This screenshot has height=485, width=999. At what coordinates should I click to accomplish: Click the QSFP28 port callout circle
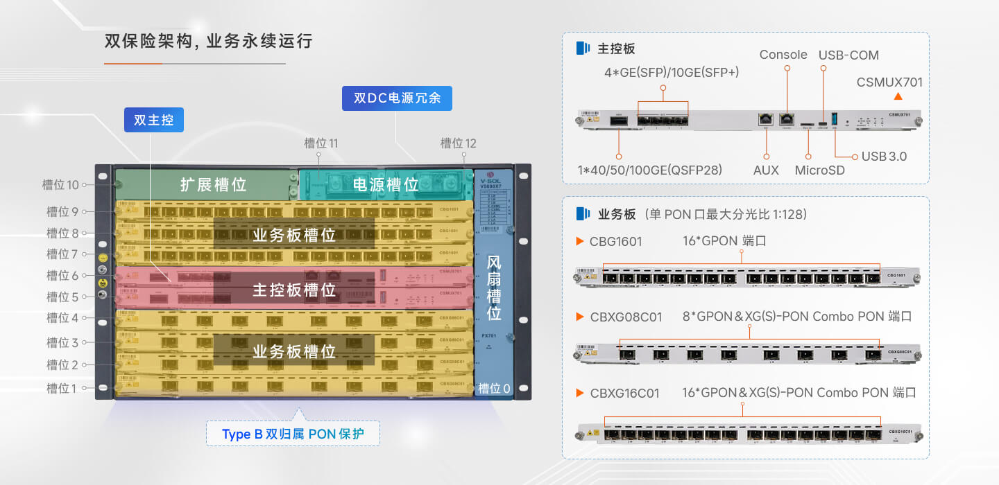point(619,156)
